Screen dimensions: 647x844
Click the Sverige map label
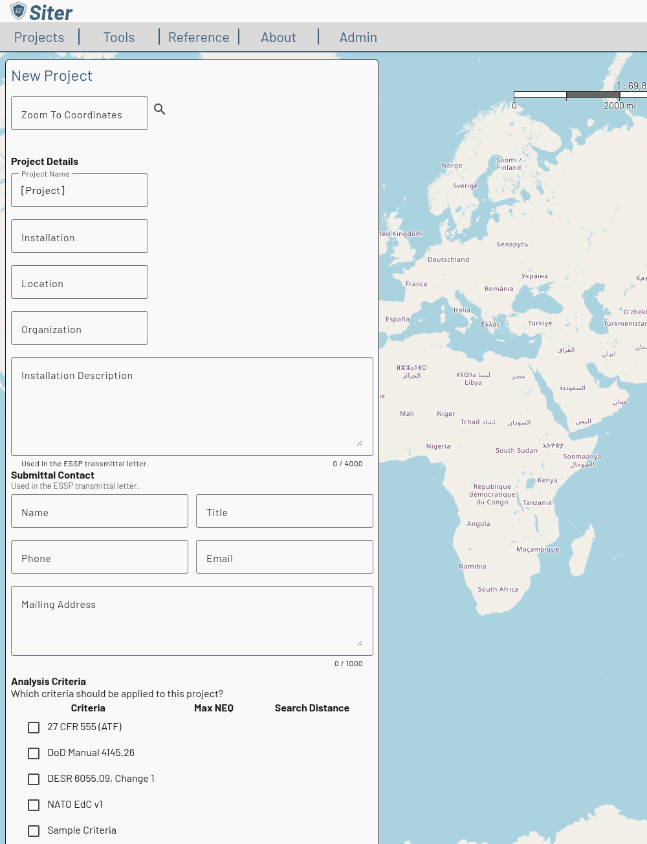point(465,186)
